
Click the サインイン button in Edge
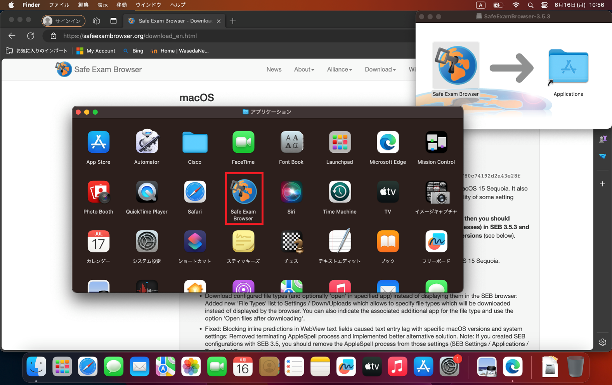pyautogui.click(x=63, y=21)
